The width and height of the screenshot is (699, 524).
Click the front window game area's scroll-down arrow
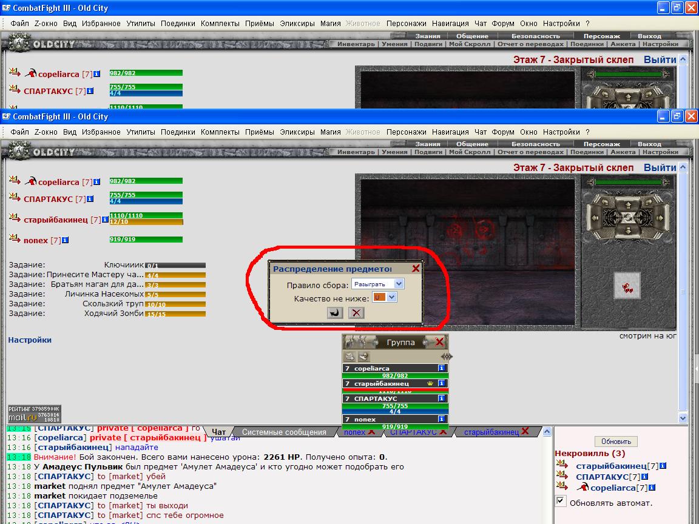tap(683, 418)
